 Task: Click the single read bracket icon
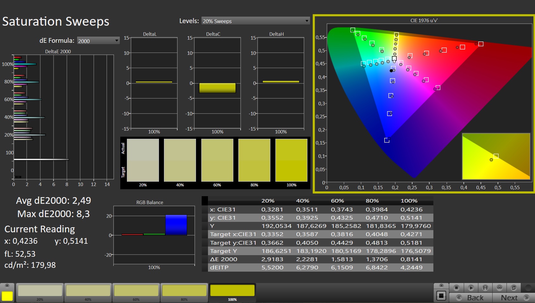click(x=485, y=288)
